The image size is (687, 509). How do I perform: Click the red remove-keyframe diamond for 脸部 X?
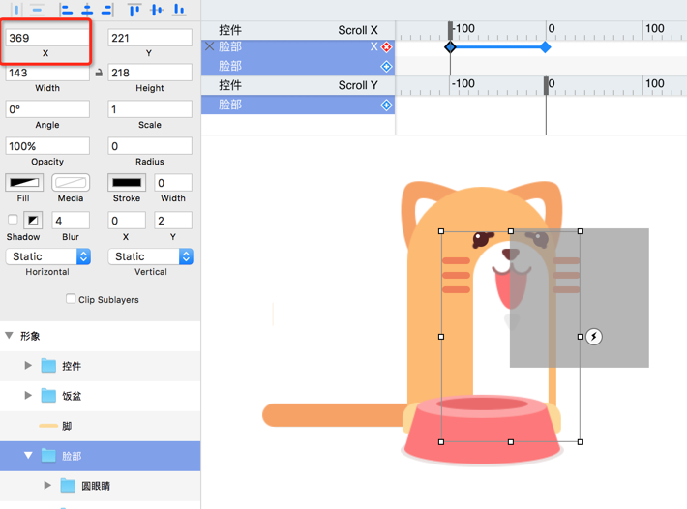pyautogui.click(x=386, y=46)
